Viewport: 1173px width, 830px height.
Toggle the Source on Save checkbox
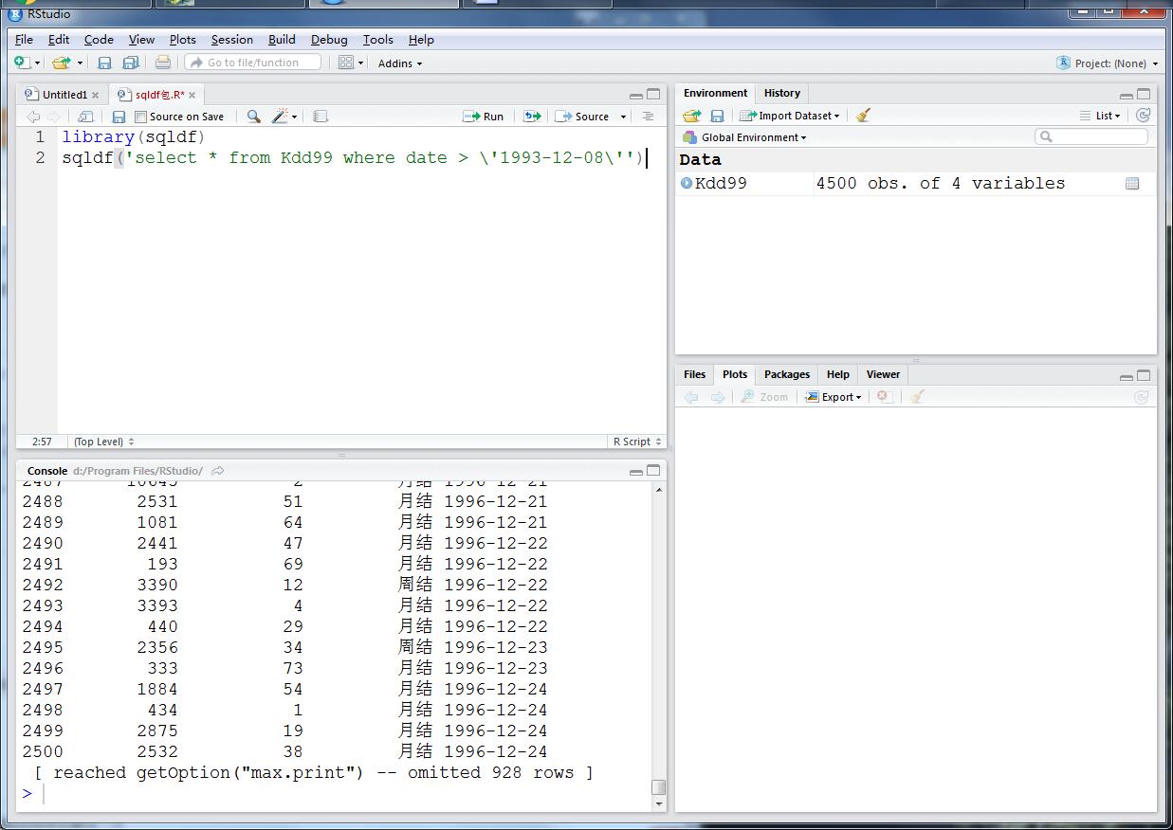coord(141,117)
